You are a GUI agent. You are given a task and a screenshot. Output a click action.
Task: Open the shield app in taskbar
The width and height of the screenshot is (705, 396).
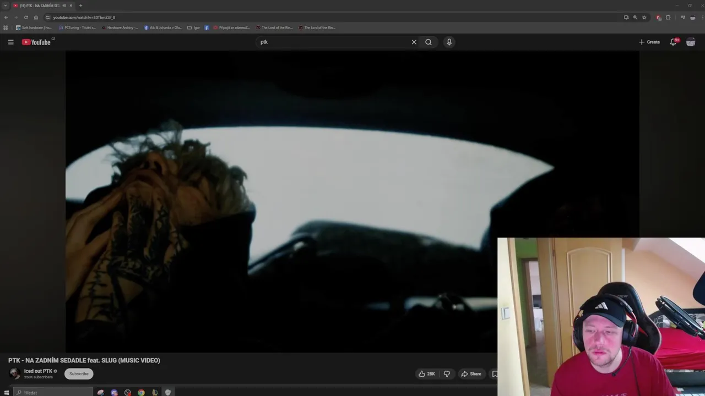168,392
